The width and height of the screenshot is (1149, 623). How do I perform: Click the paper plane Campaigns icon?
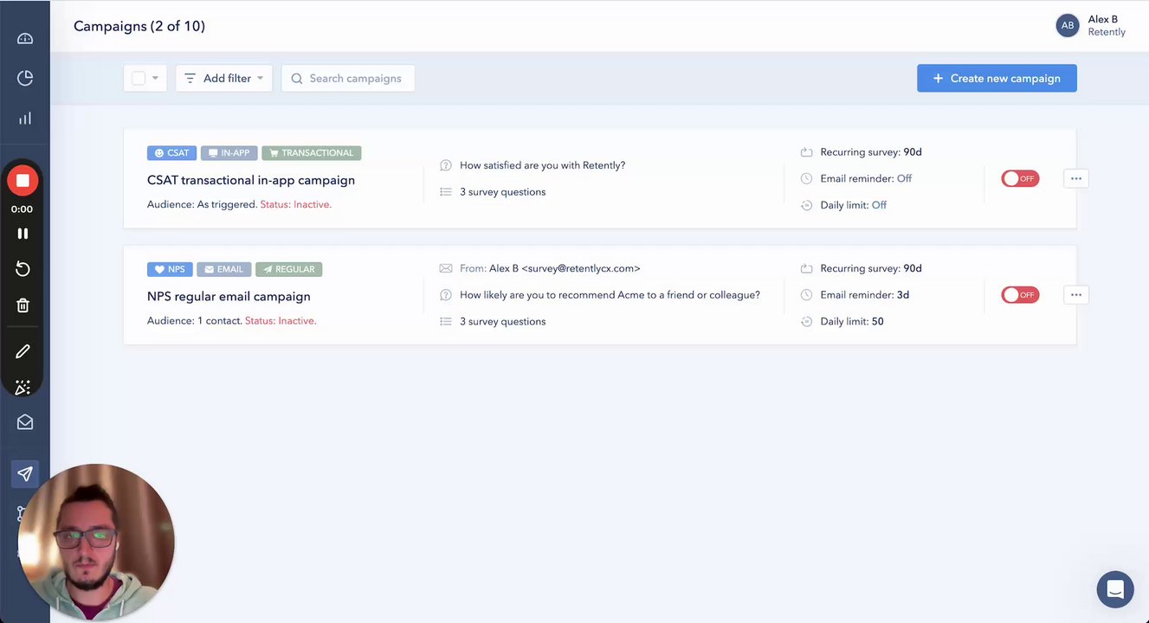(25, 473)
